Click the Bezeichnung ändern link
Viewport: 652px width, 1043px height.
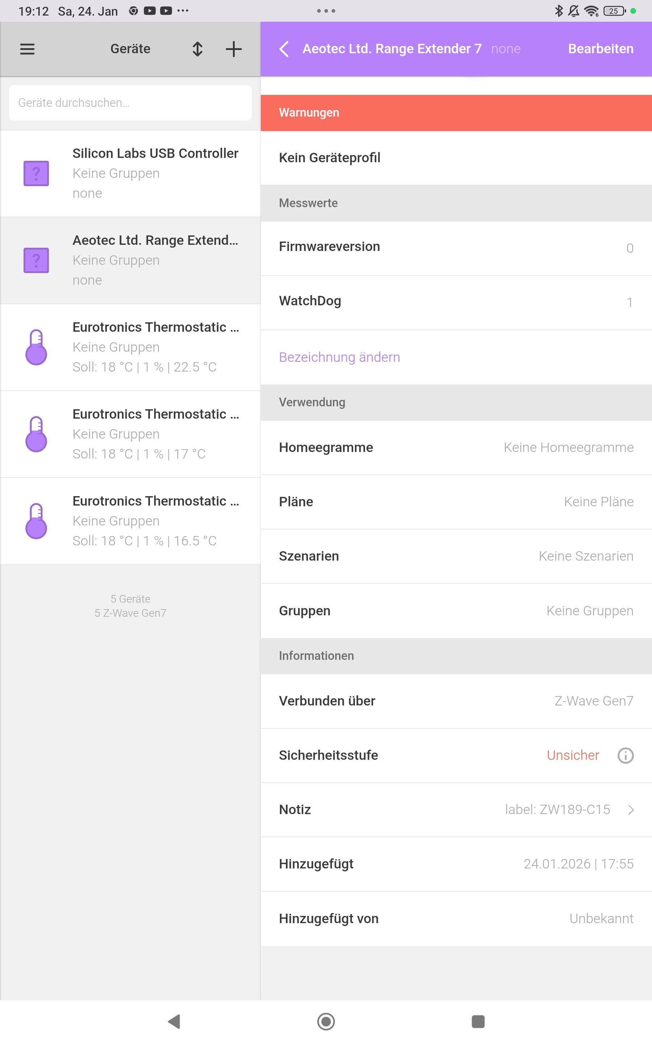tap(339, 357)
